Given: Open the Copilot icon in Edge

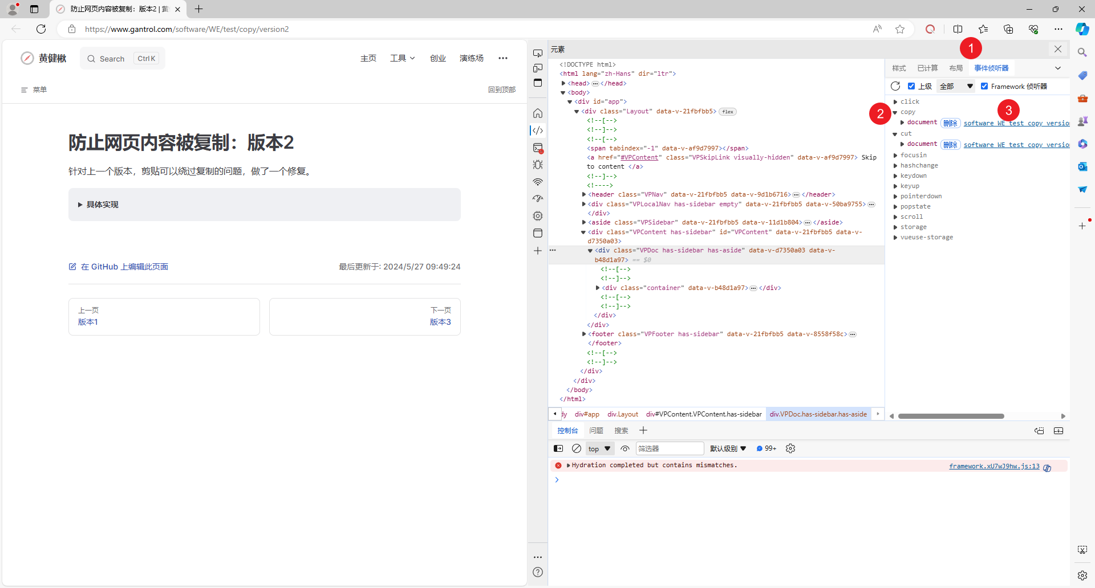Looking at the screenshot, I should [x=1082, y=29].
